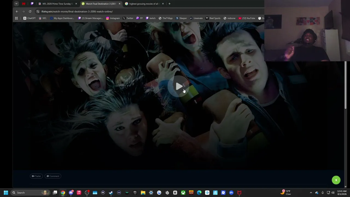Click the microphone tray icon
Screen dimensions: 350x197
point(323,193)
